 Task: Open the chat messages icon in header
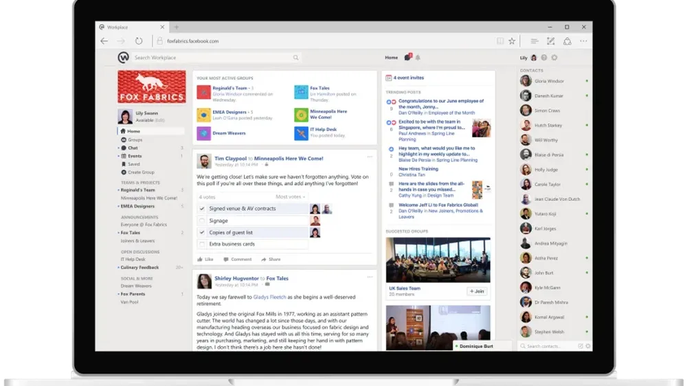click(407, 58)
